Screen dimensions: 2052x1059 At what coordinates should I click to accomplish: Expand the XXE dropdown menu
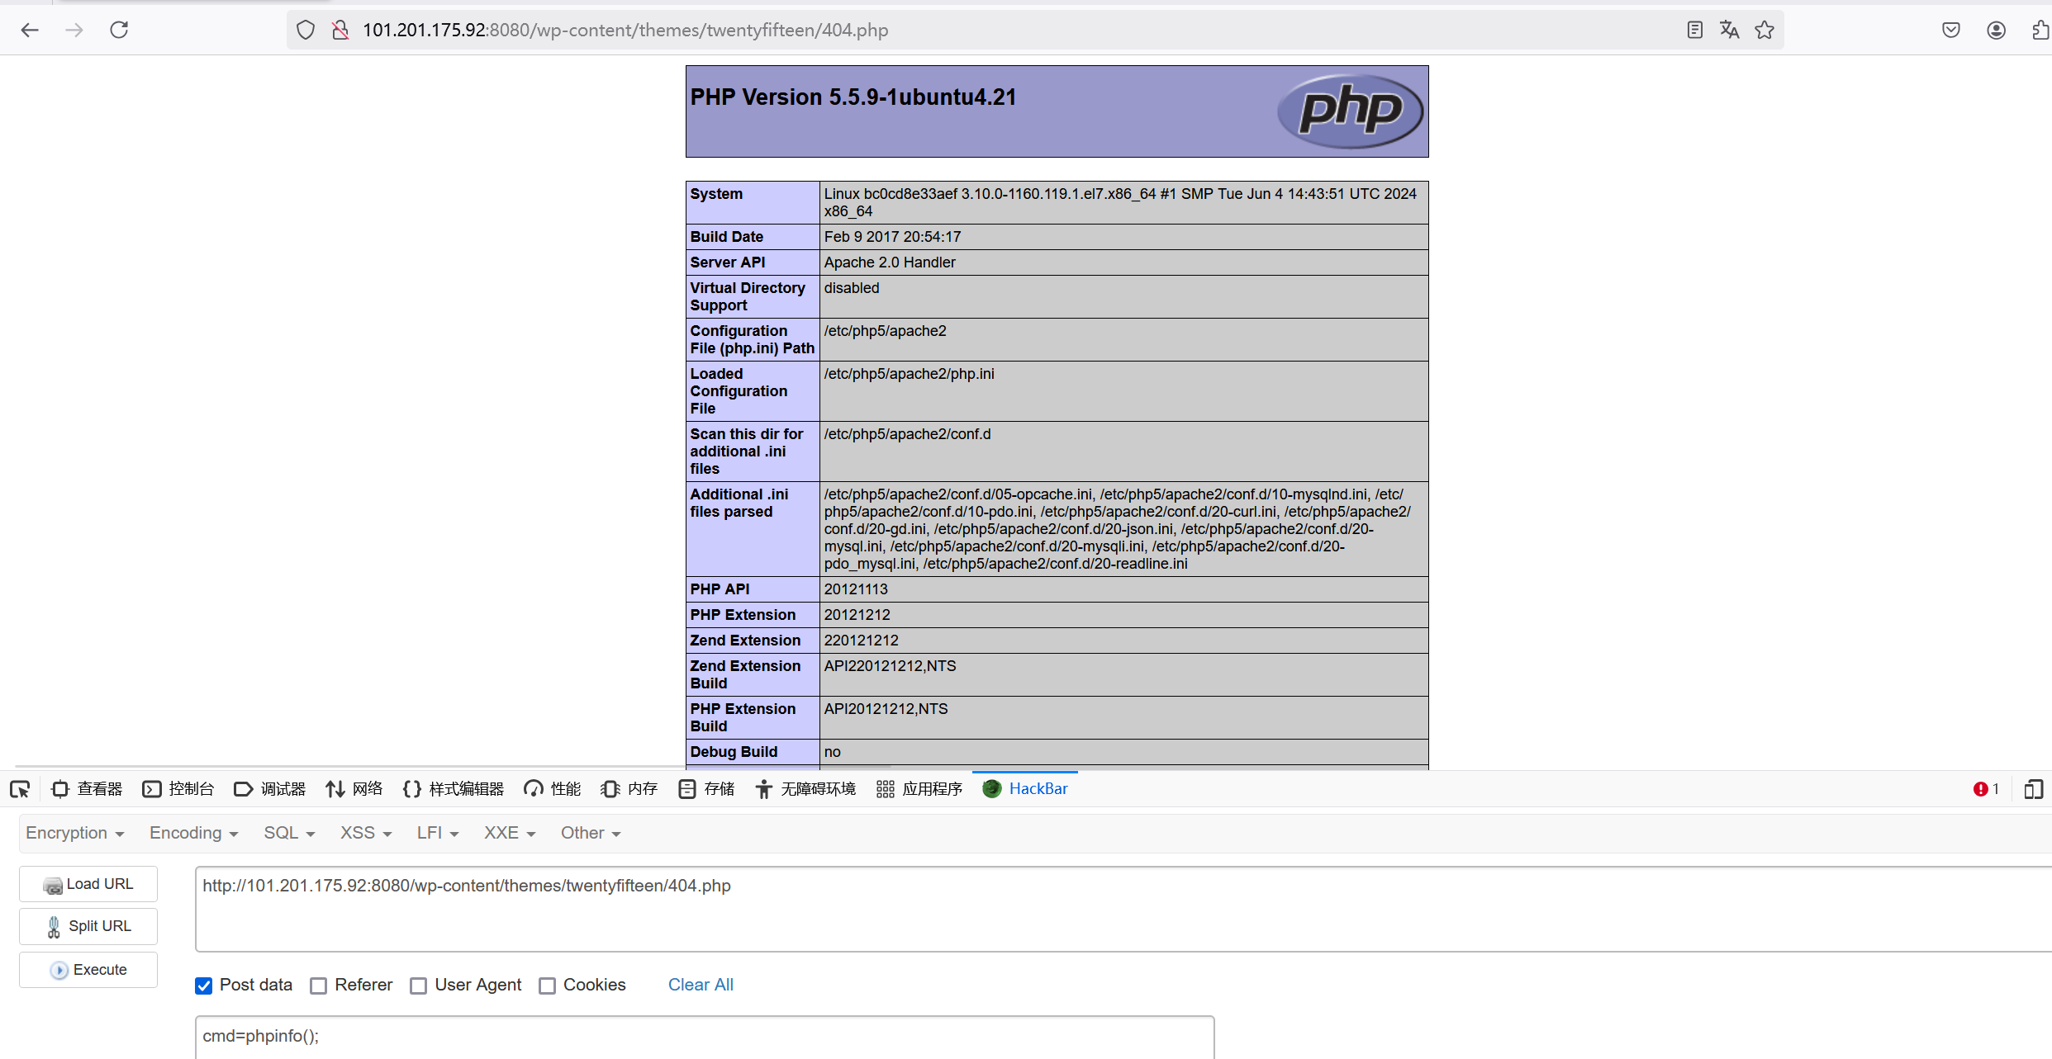[x=510, y=833]
